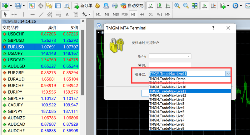Click the 新订单 new order button

click(x=83, y=6)
